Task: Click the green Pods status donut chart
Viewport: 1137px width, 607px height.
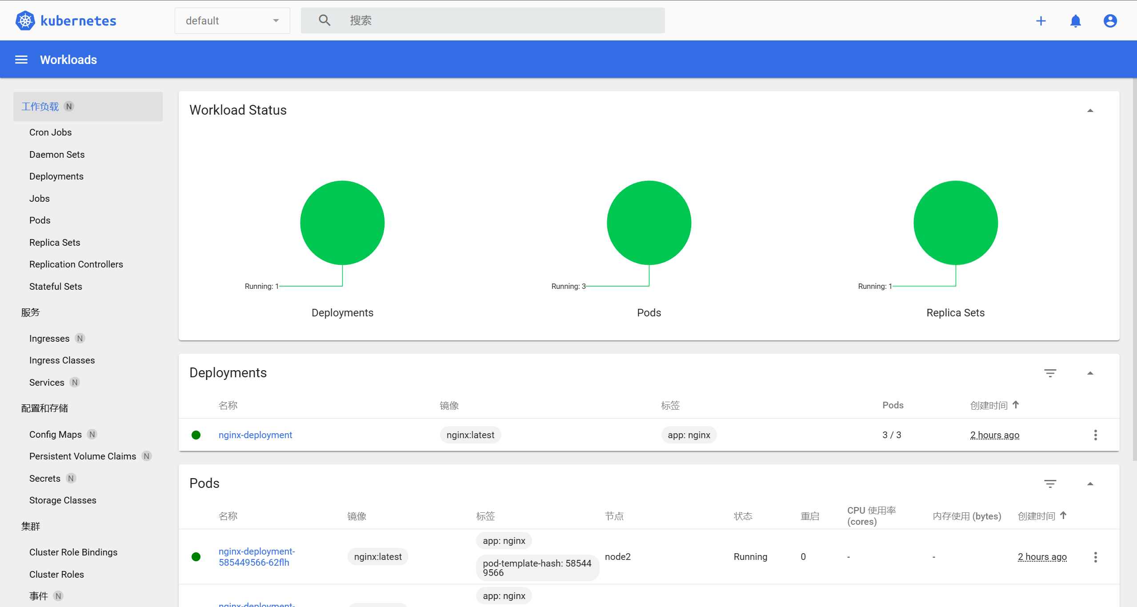Action: point(649,223)
